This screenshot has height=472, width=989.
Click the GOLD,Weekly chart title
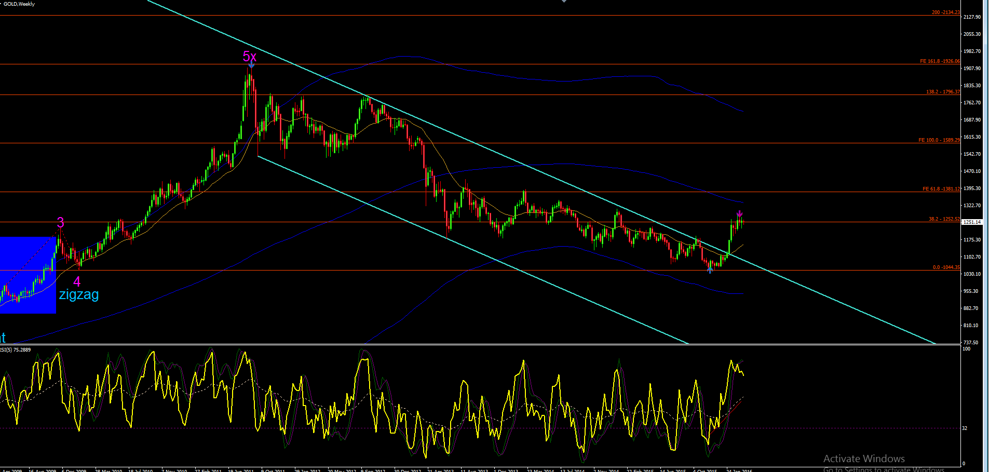point(18,4)
